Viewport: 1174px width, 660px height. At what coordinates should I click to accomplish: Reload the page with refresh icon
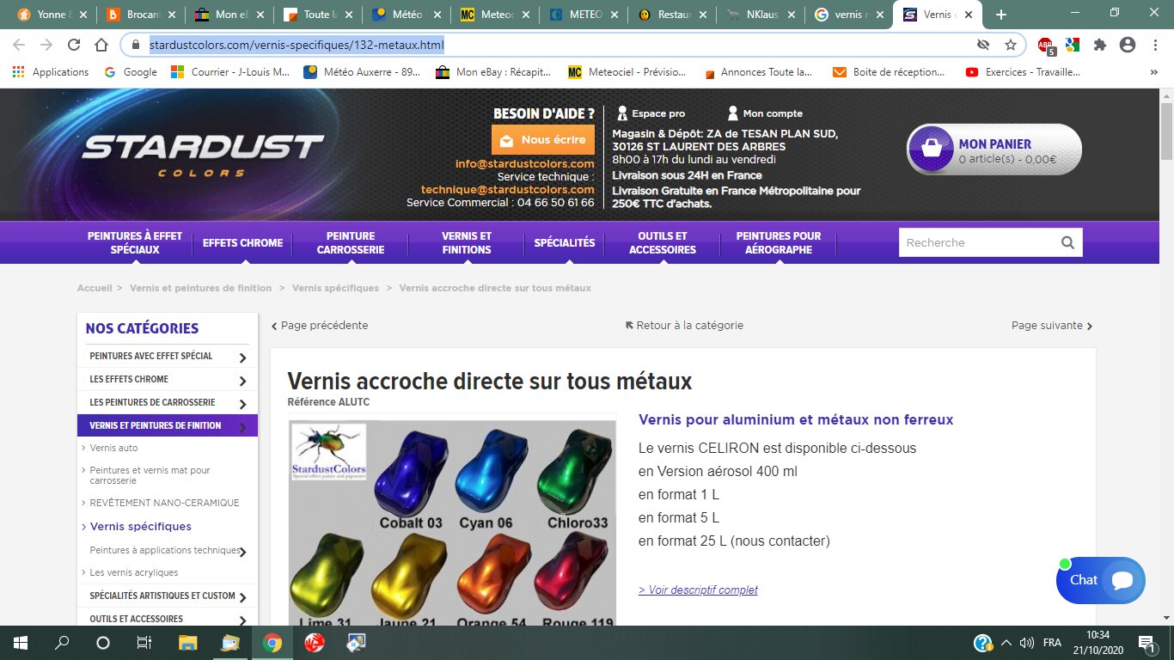pyautogui.click(x=74, y=45)
